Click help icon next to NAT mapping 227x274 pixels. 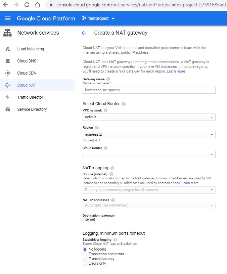[x=112, y=168]
